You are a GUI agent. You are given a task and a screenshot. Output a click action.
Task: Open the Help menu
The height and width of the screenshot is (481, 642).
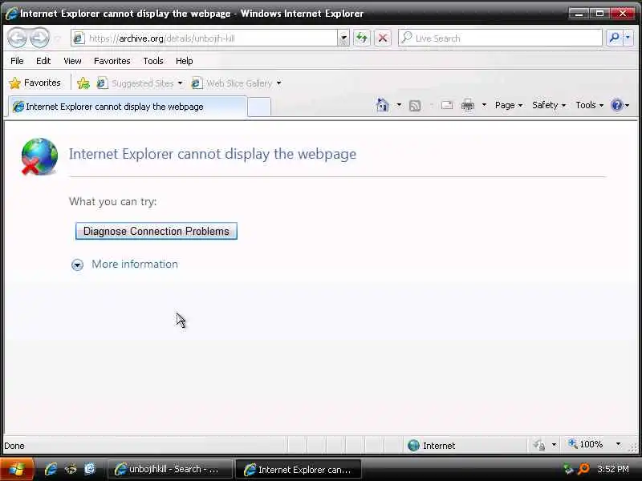185,61
